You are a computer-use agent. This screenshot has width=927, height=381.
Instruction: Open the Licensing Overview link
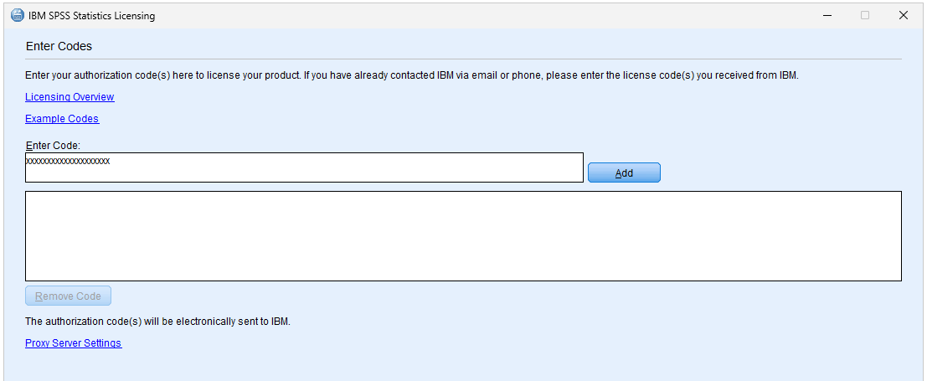(x=70, y=97)
